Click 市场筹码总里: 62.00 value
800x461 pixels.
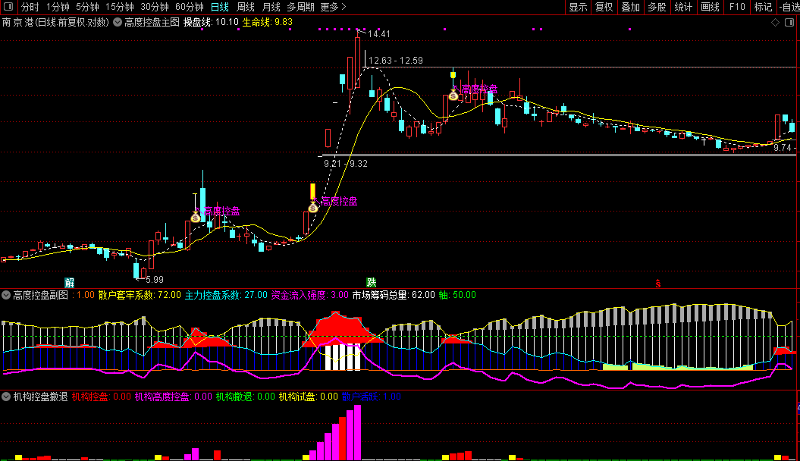point(394,295)
